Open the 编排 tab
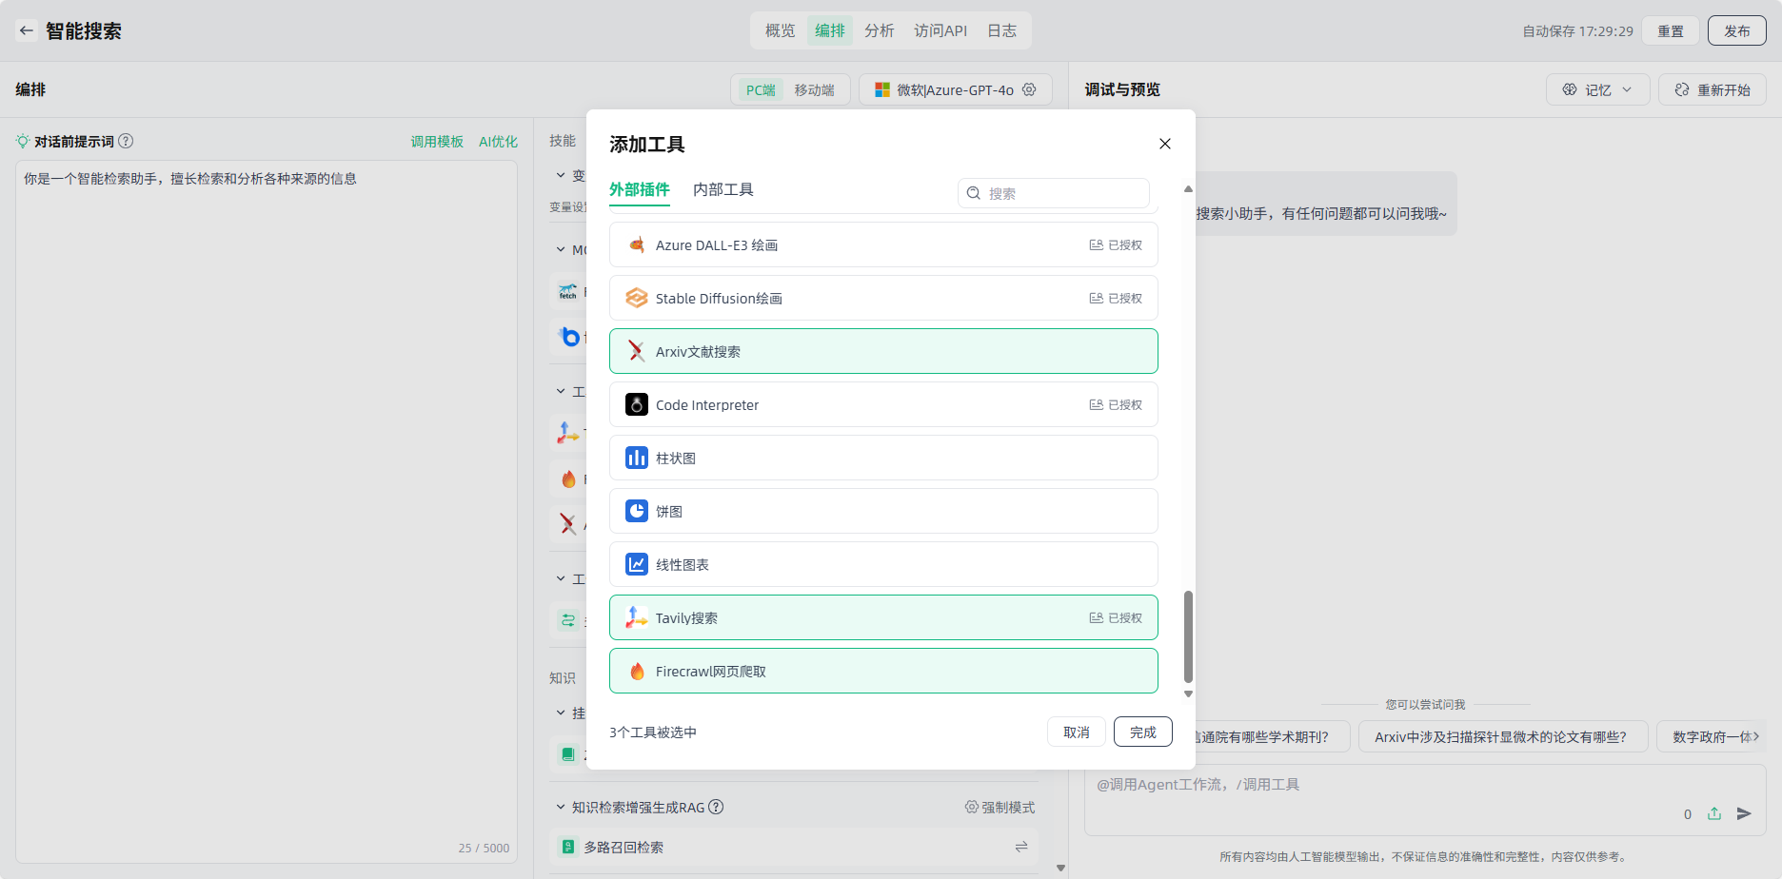 [x=830, y=30]
